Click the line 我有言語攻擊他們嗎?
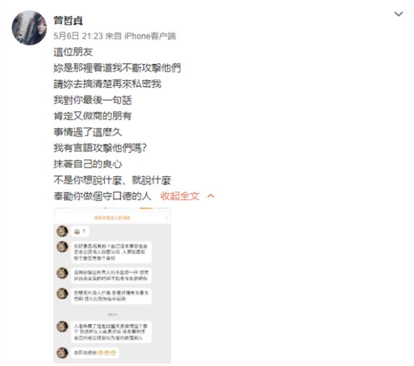414x366 pixels. pyautogui.click(x=100, y=148)
